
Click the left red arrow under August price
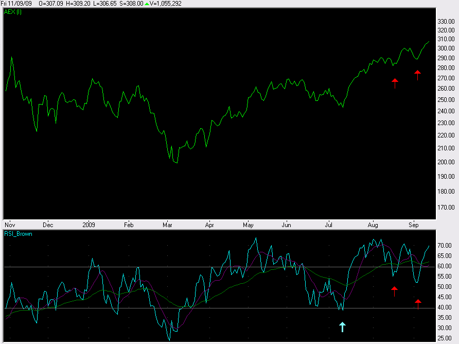[x=395, y=83]
